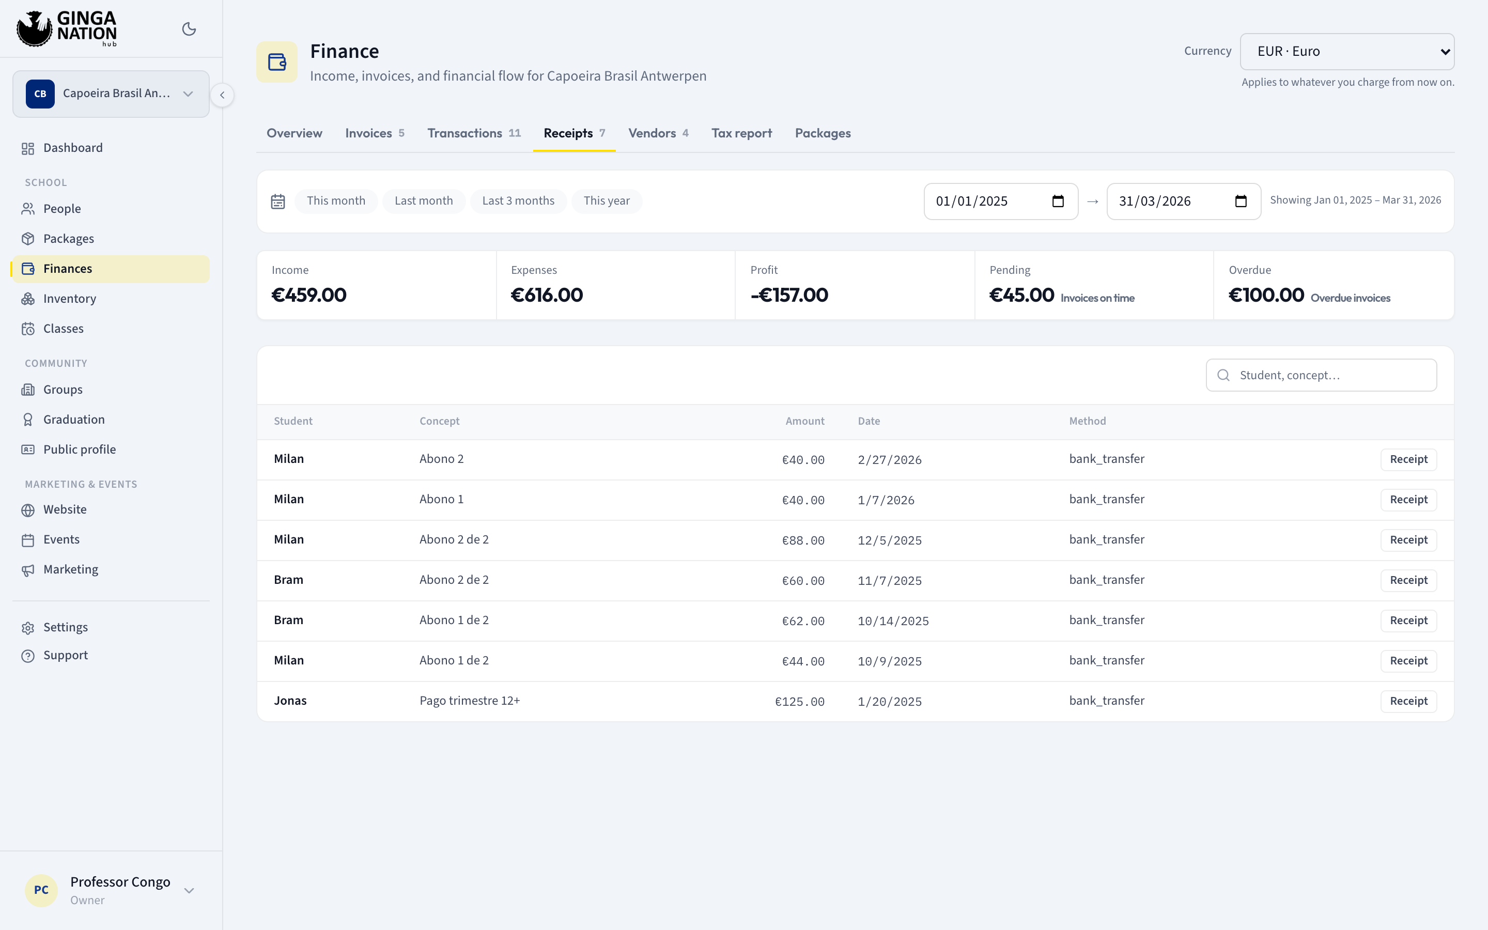1488x930 pixels.
Task: Toggle dark mode moon icon
Action: click(189, 29)
